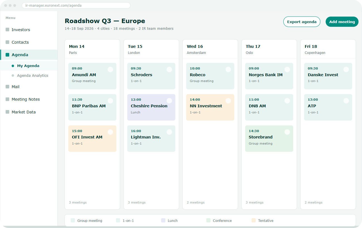Click the Mail square icon in sidebar
362x228 pixels.
8,87
